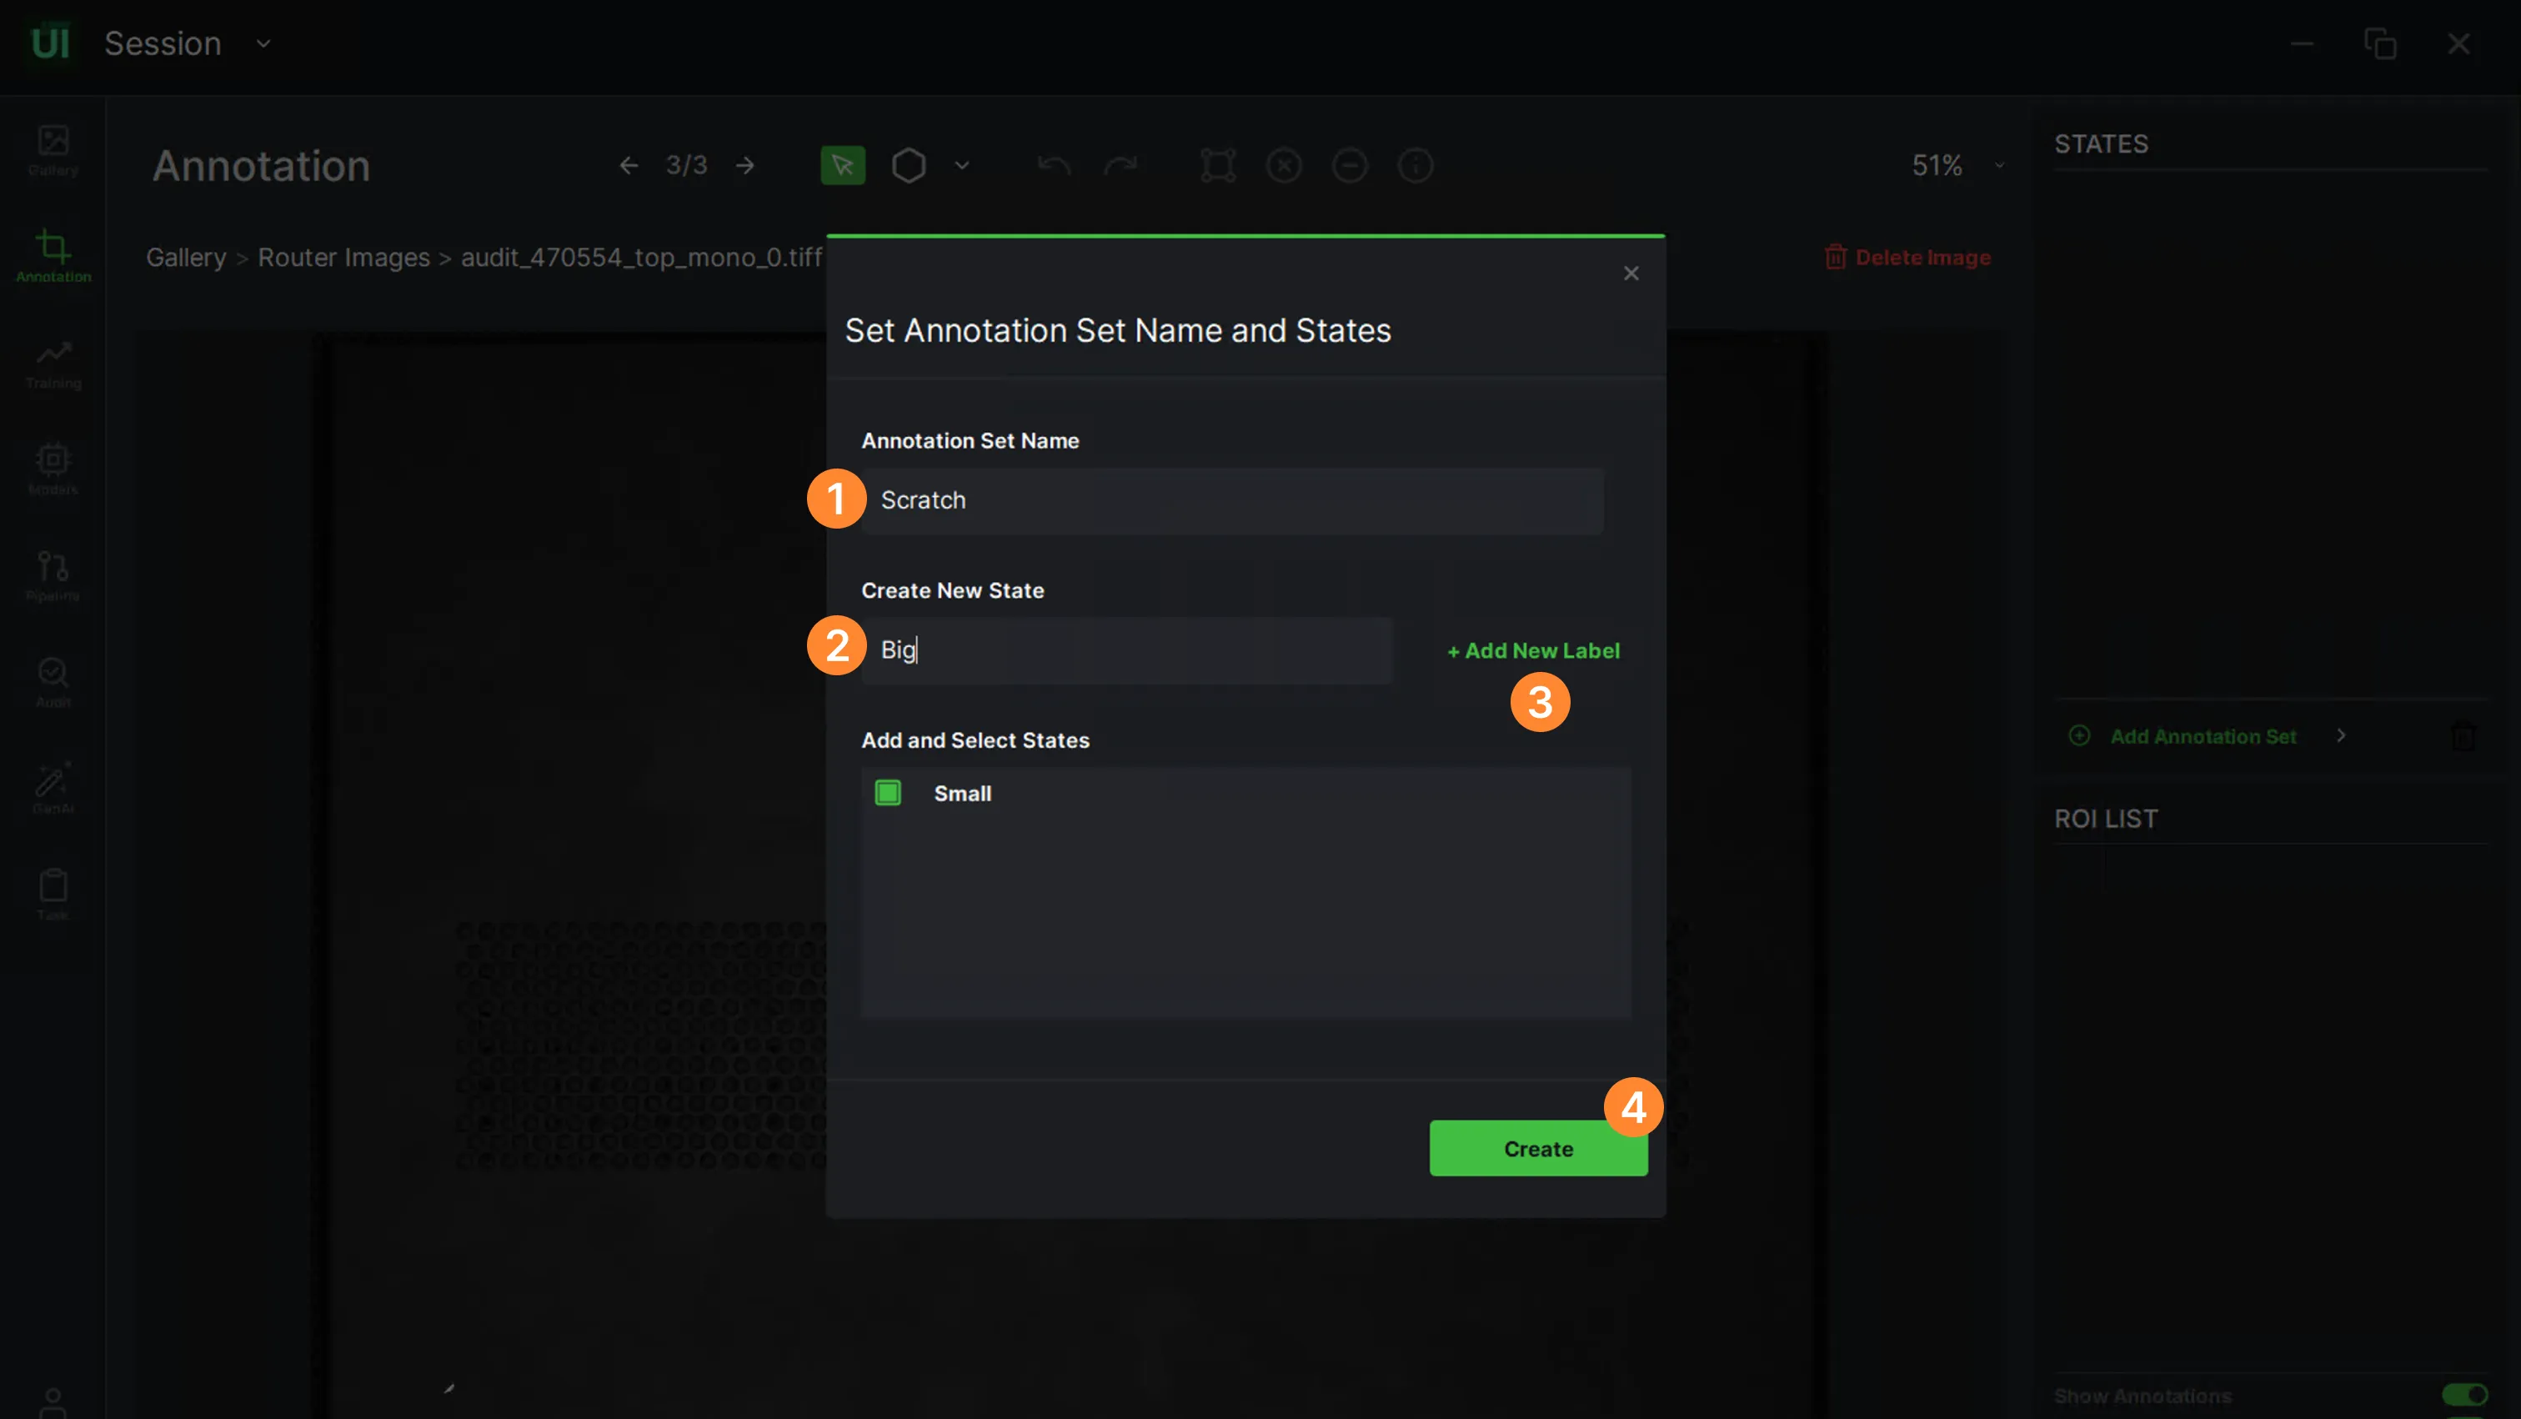Redo the last annotation action
Image resolution: width=2521 pixels, height=1419 pixels.
pos(1120,165)
